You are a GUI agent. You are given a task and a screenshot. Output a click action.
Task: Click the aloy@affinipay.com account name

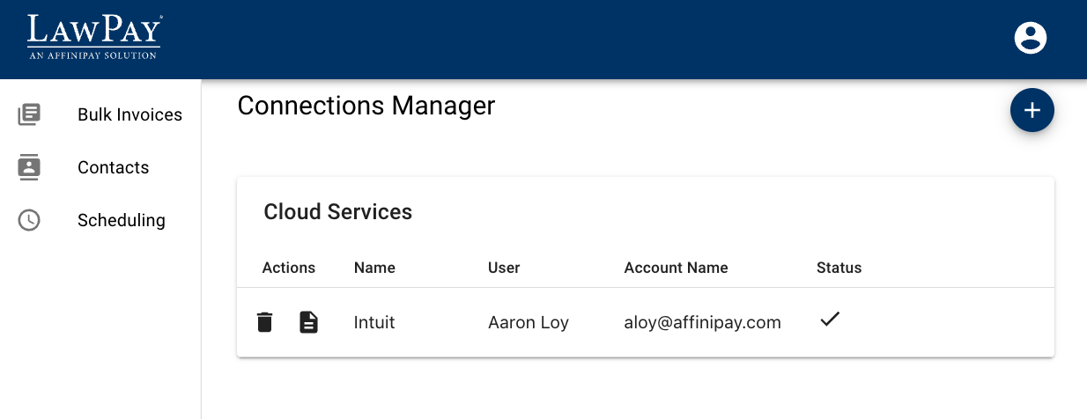(x=702, y=322)
